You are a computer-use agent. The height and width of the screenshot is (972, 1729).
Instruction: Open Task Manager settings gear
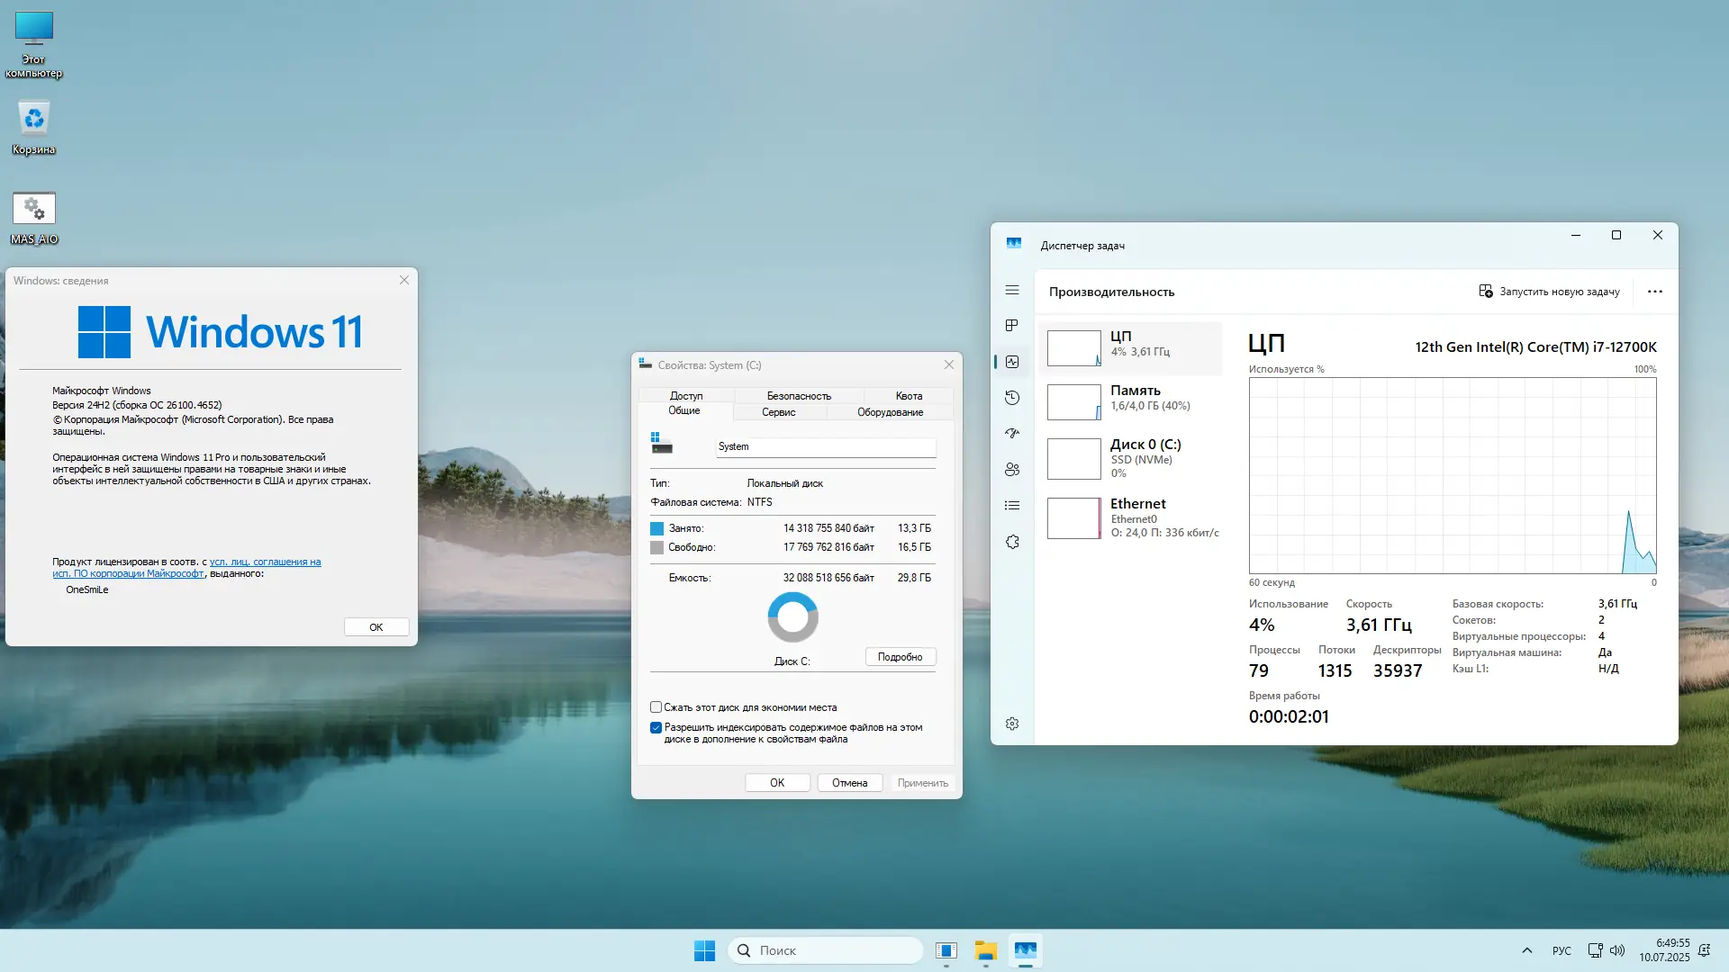click(1012, 724)
